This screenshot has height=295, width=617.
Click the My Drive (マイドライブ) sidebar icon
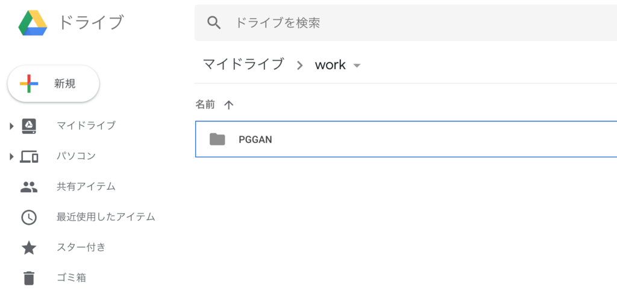pos(29,126)
